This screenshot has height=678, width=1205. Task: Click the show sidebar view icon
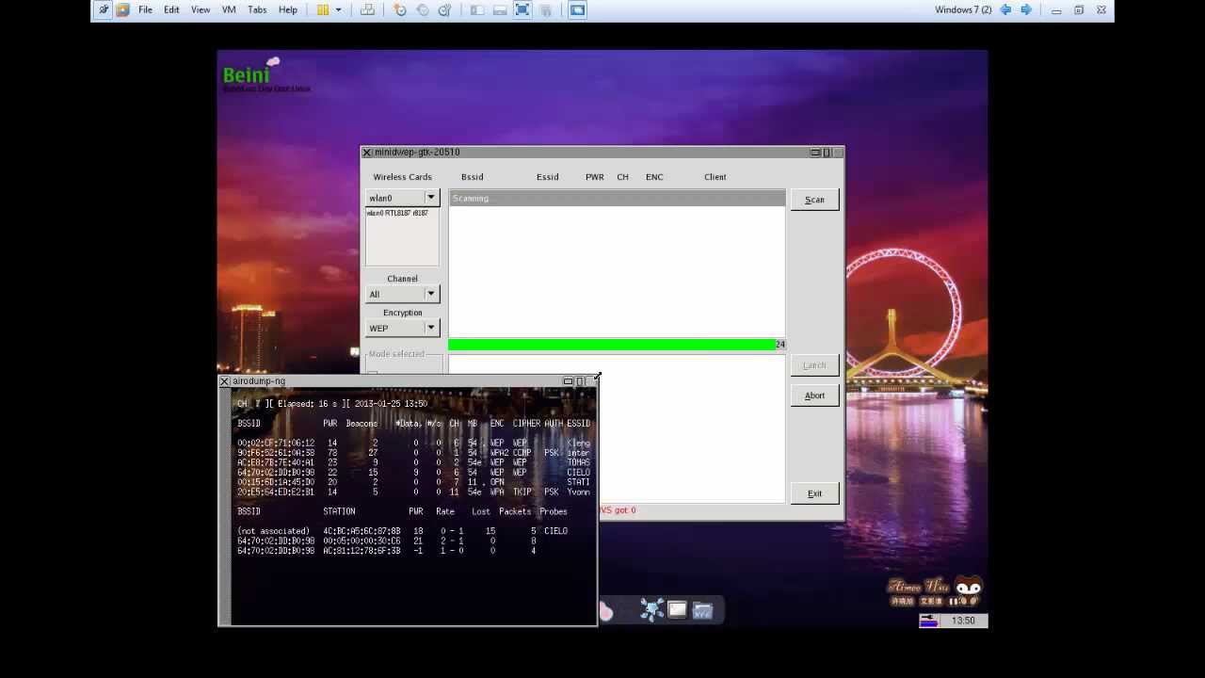click(x=477, y=9)
